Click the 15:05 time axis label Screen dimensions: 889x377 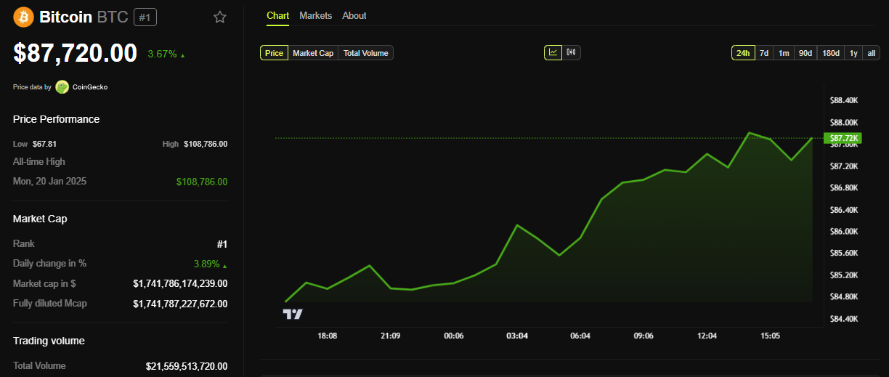pyautogui.click(x=771, y=336)
